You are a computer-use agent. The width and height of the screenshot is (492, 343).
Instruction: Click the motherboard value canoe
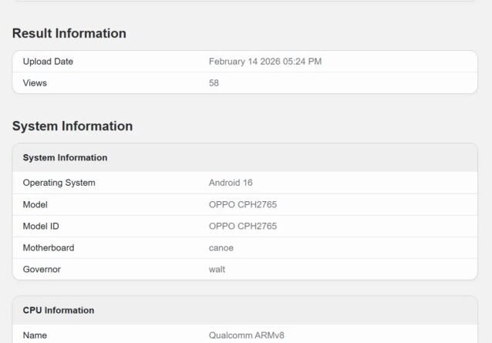(221, 247)
